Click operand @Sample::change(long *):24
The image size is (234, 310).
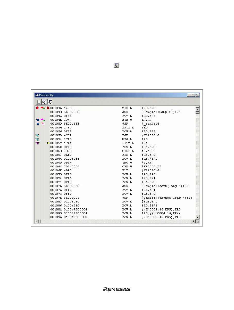168,198
